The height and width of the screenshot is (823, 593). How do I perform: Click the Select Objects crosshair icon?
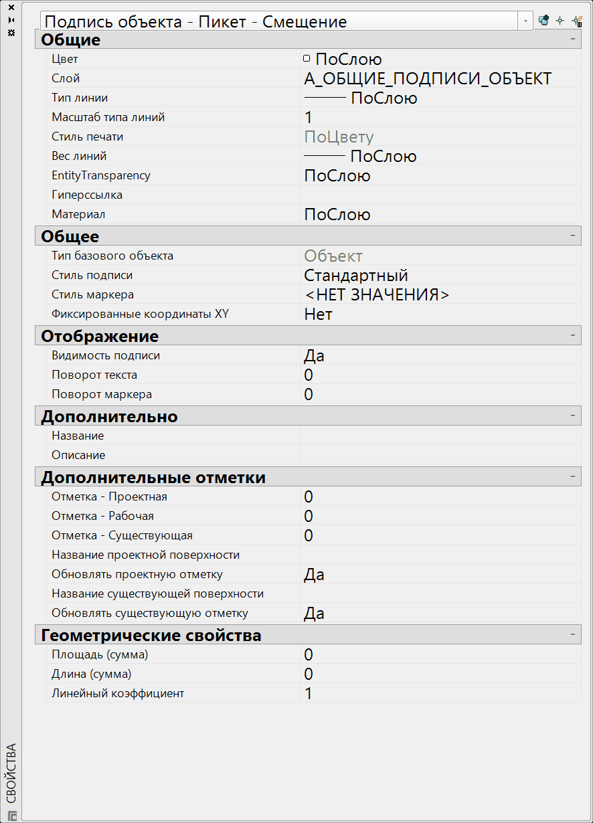click(x=560, y=21)
